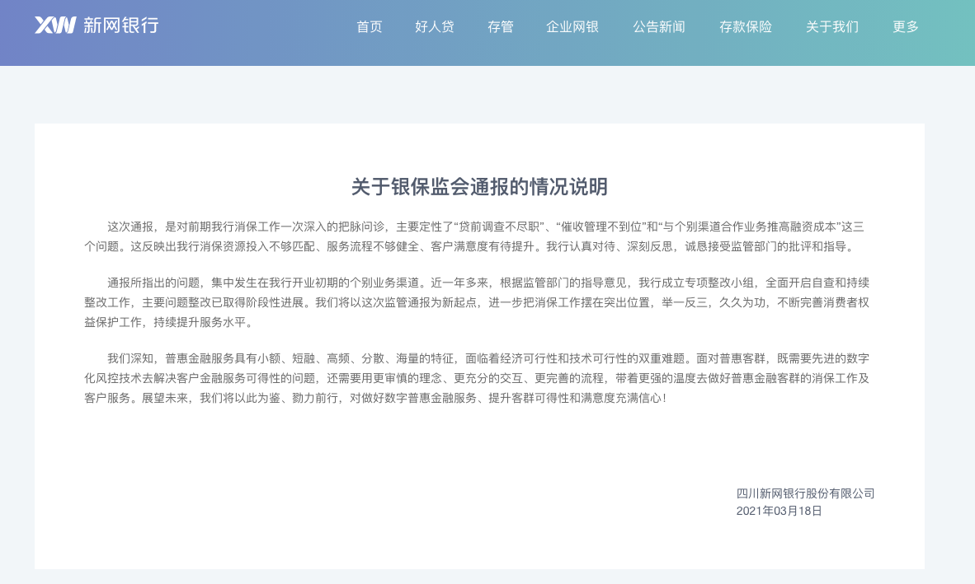Expand the 更多 dropdown menu

click(906, 26)
